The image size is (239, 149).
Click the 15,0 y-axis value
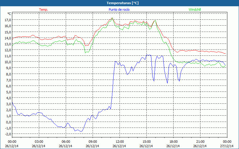(x=8, y=32)
